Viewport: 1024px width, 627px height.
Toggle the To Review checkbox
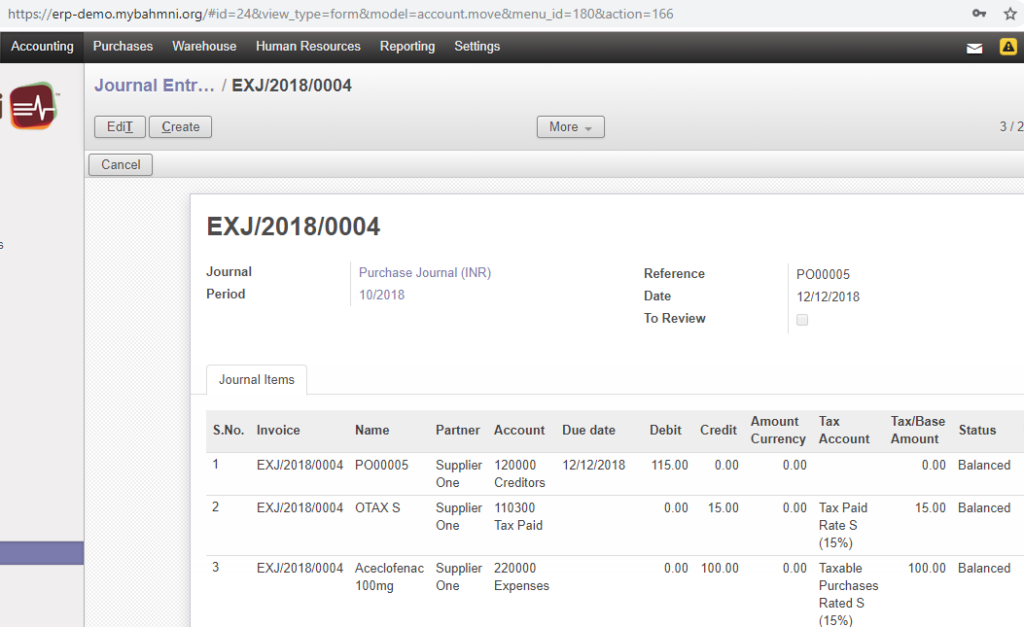802,320
